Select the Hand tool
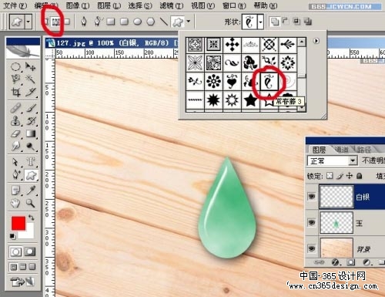Image resolution: width=385 pixels, height=297 pixels. coord(16,203)
